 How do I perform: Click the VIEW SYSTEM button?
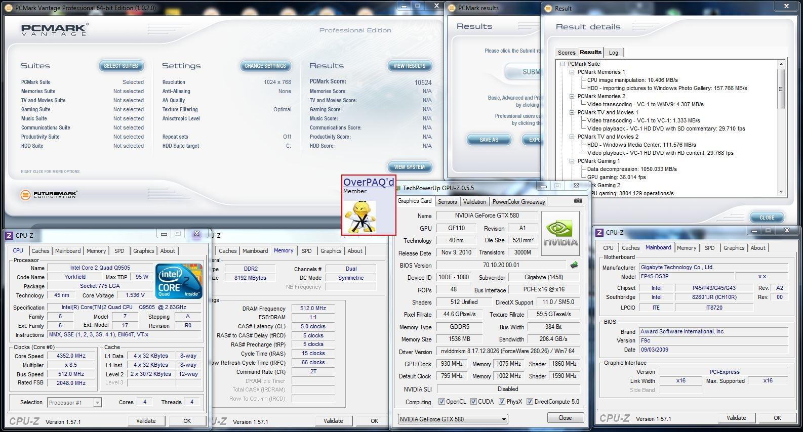click(410, 167)
